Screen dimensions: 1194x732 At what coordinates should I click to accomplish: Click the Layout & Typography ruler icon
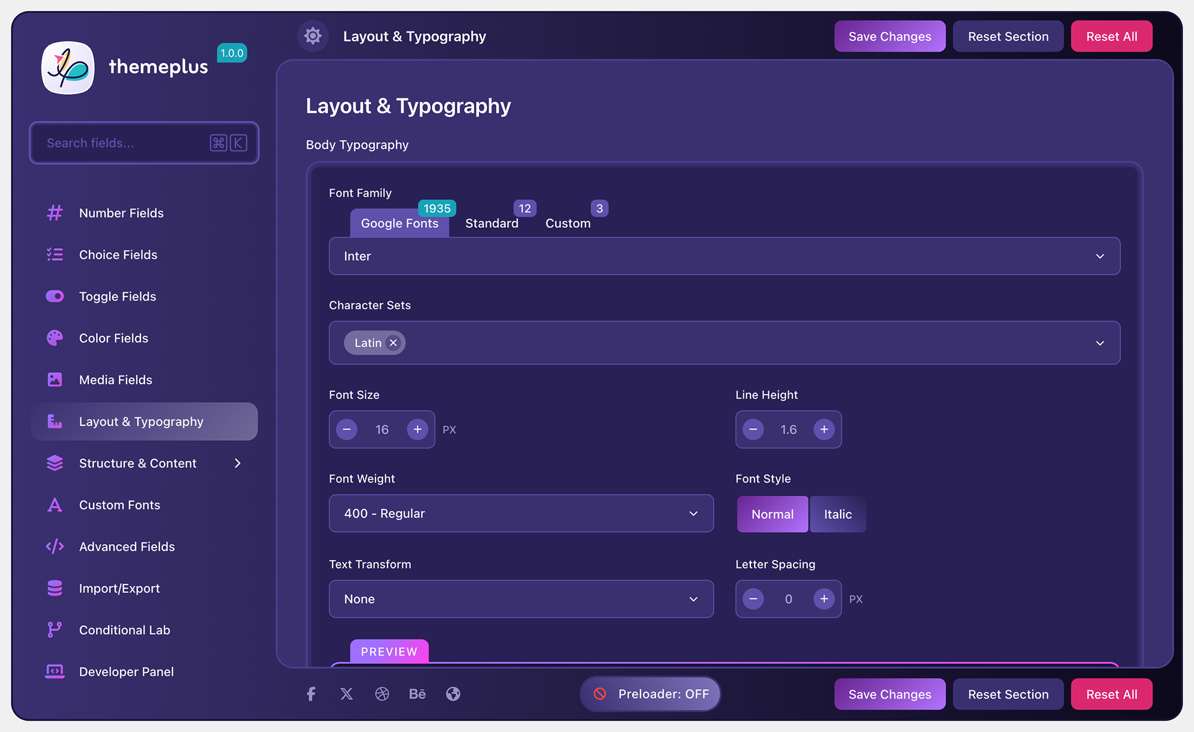click(55, 422)
